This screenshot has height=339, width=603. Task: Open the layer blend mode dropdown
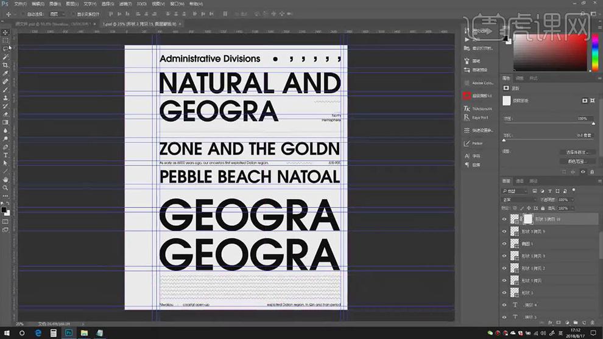pyautogui.click(x=518, y=200)
